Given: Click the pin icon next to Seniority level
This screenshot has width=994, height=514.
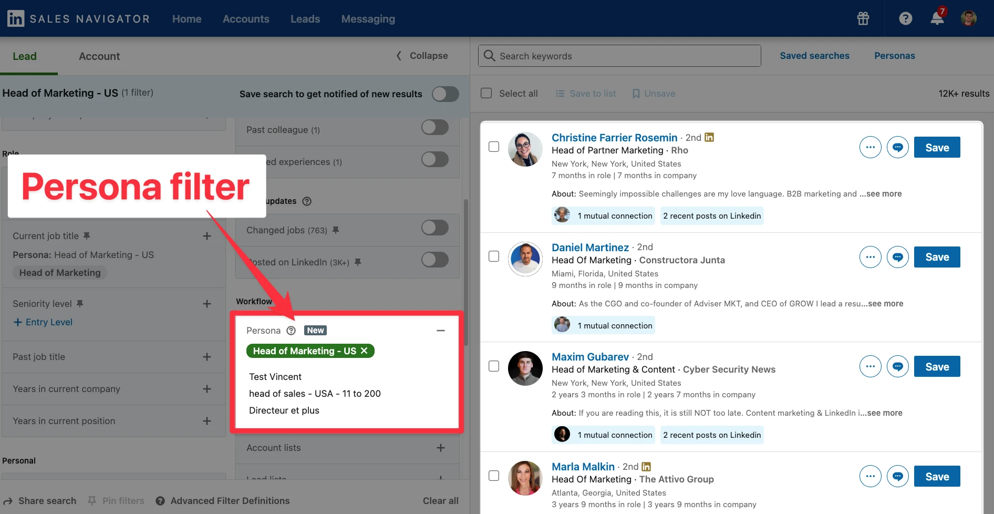Looking at the screenshot, I should tap(80, 304).
